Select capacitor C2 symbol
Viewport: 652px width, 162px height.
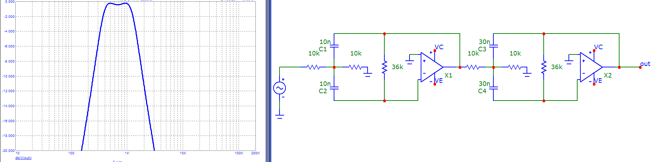334,88
